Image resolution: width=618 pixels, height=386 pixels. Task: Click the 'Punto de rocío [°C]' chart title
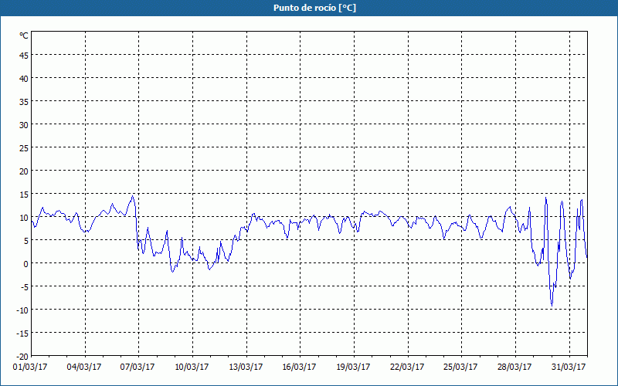(314, 8)
